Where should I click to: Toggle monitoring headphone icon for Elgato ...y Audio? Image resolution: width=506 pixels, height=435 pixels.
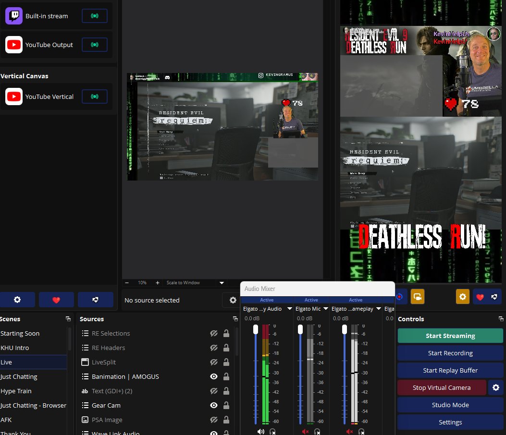click(x=272, y=432)
